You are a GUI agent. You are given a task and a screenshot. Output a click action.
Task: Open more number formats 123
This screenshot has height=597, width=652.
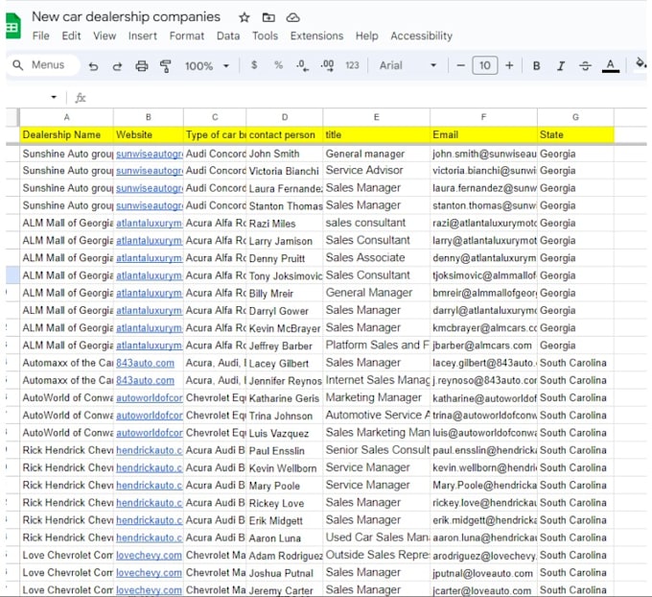pos(352,65)
